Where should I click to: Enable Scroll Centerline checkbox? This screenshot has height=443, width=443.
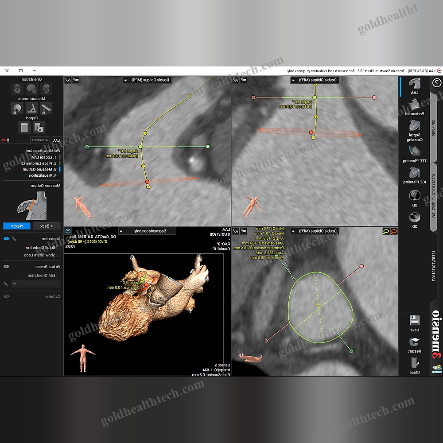(58, 248)
